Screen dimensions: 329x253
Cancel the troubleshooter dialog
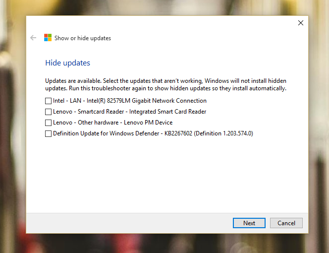286,223
